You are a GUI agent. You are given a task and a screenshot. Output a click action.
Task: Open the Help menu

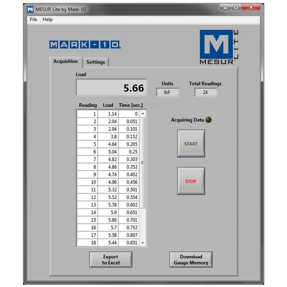48,19
